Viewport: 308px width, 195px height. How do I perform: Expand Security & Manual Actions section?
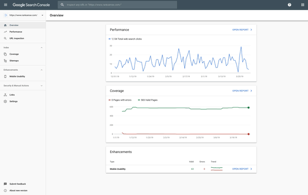(x=42, y=86)
